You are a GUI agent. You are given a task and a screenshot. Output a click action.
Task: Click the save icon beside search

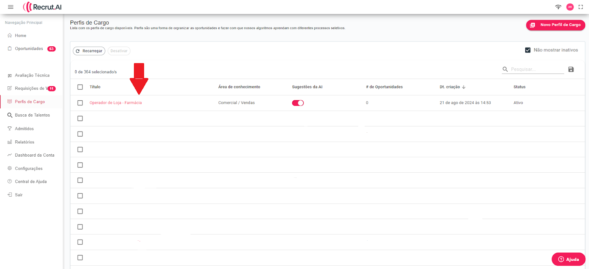coord(571,69)
